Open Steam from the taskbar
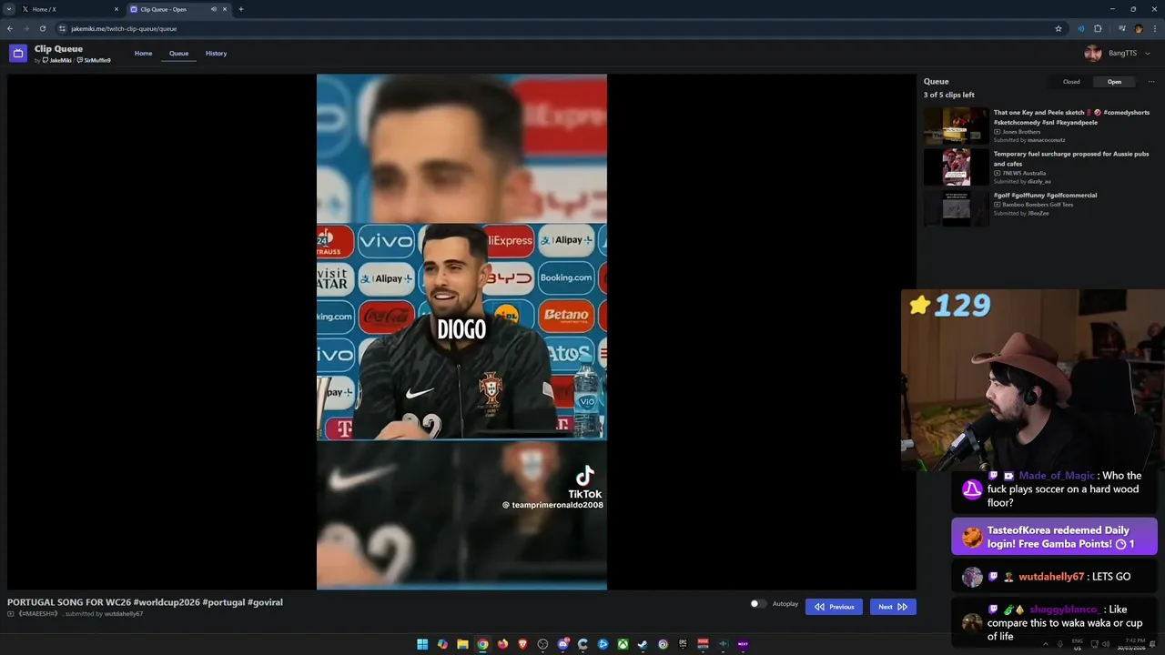 (643, 644)
